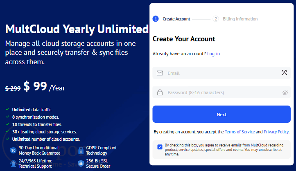Click Already have an account? text
The image size is (296, 171).
pyautogui.click(x=179, y=54)
